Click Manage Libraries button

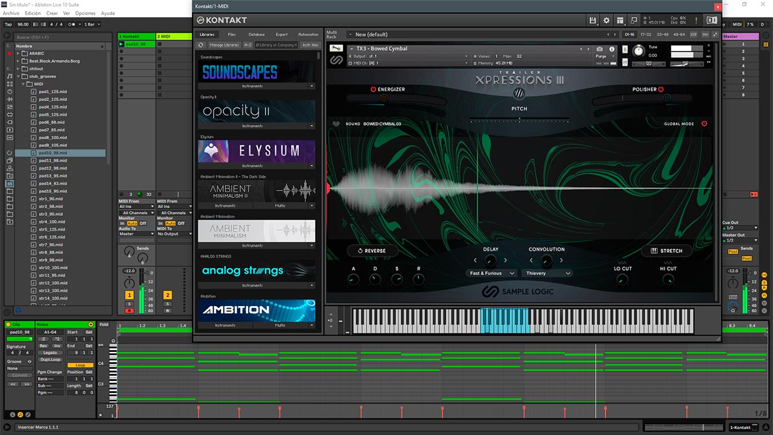[224, 45]
